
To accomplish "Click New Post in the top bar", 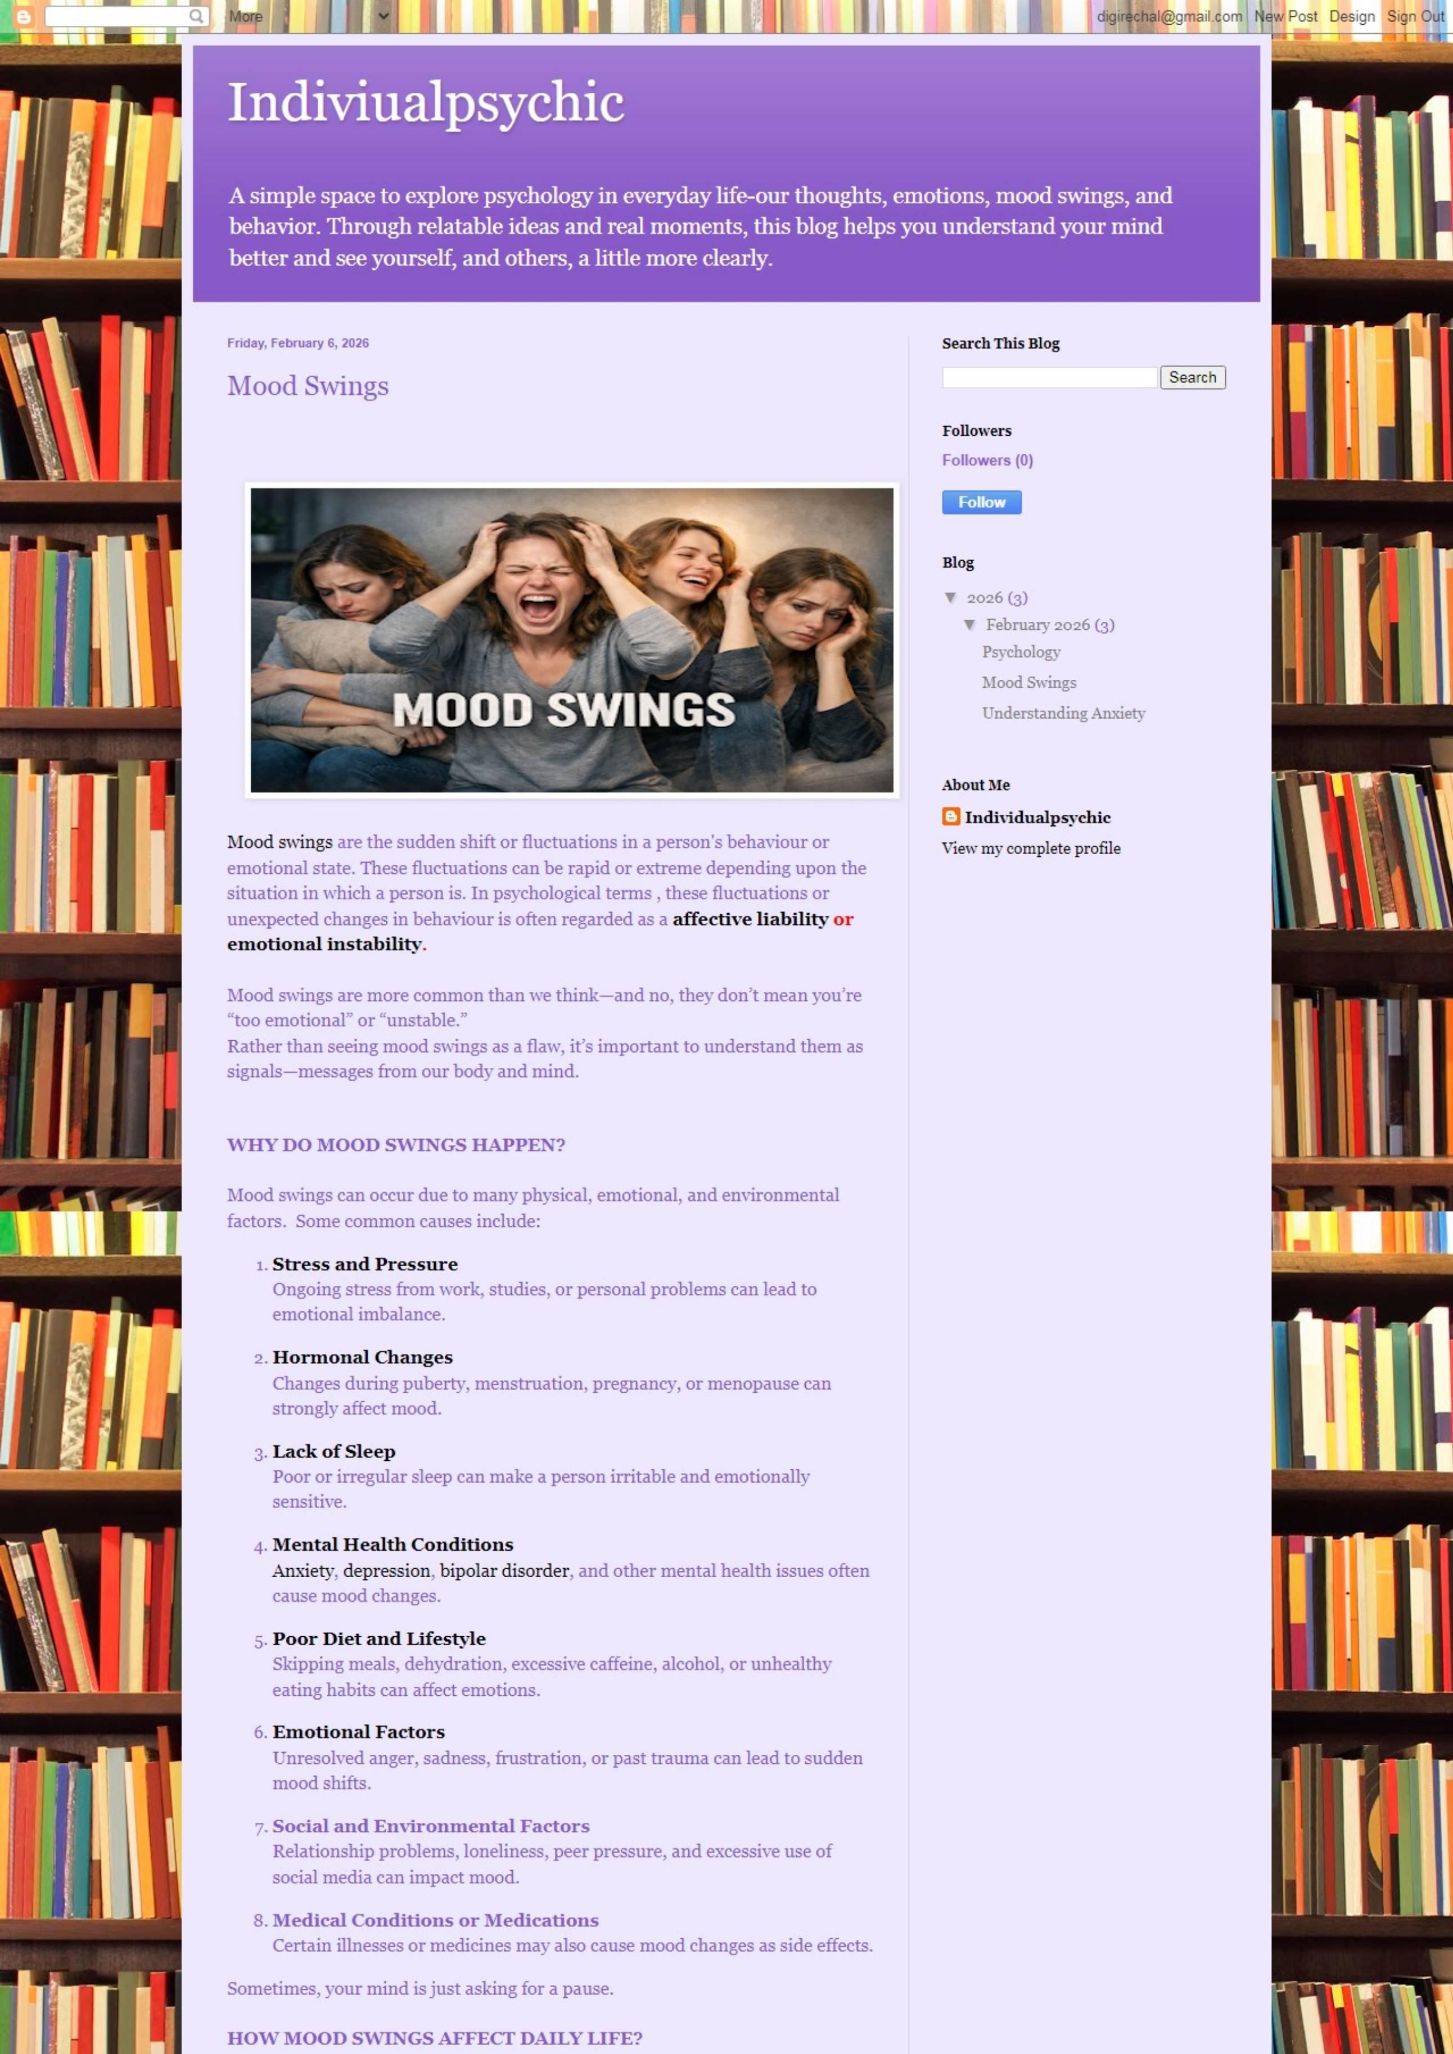I will coord(1285,16).
